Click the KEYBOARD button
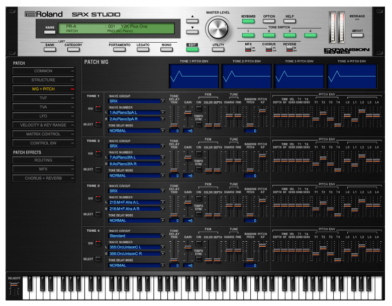The height and width of the screenshot is (306, 392). [248, 21]
